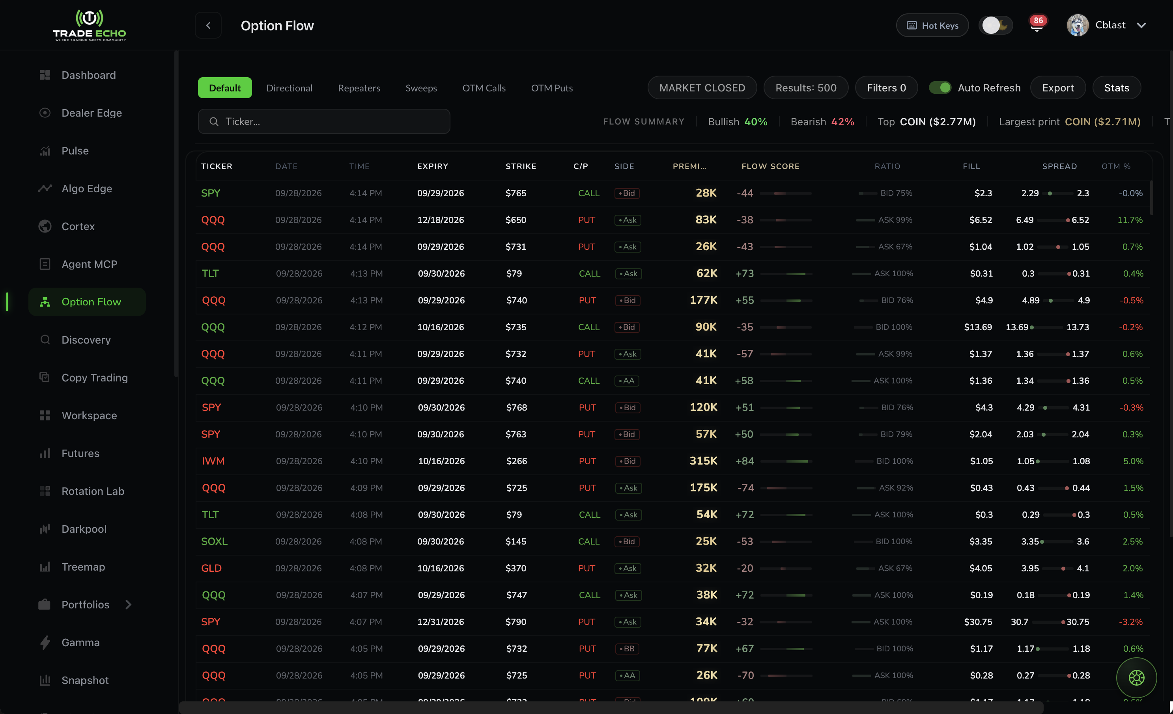Screen dimensions: 1173x714
Task: Open the Futures bar-chart icon
Action: click(x=45, y=453)
